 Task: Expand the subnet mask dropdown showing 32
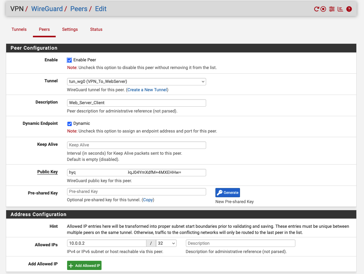pyautogui.click(x=166, y=243)
